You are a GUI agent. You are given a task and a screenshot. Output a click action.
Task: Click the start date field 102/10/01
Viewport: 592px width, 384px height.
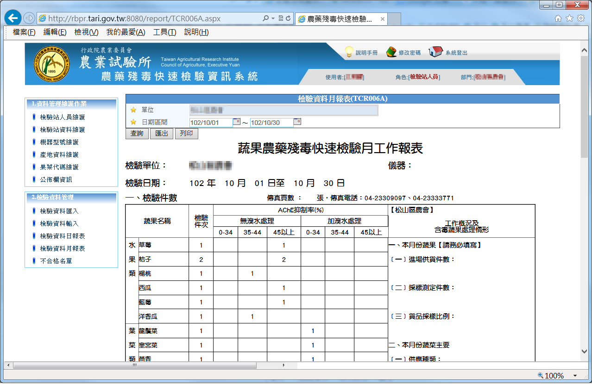point(211,123)
